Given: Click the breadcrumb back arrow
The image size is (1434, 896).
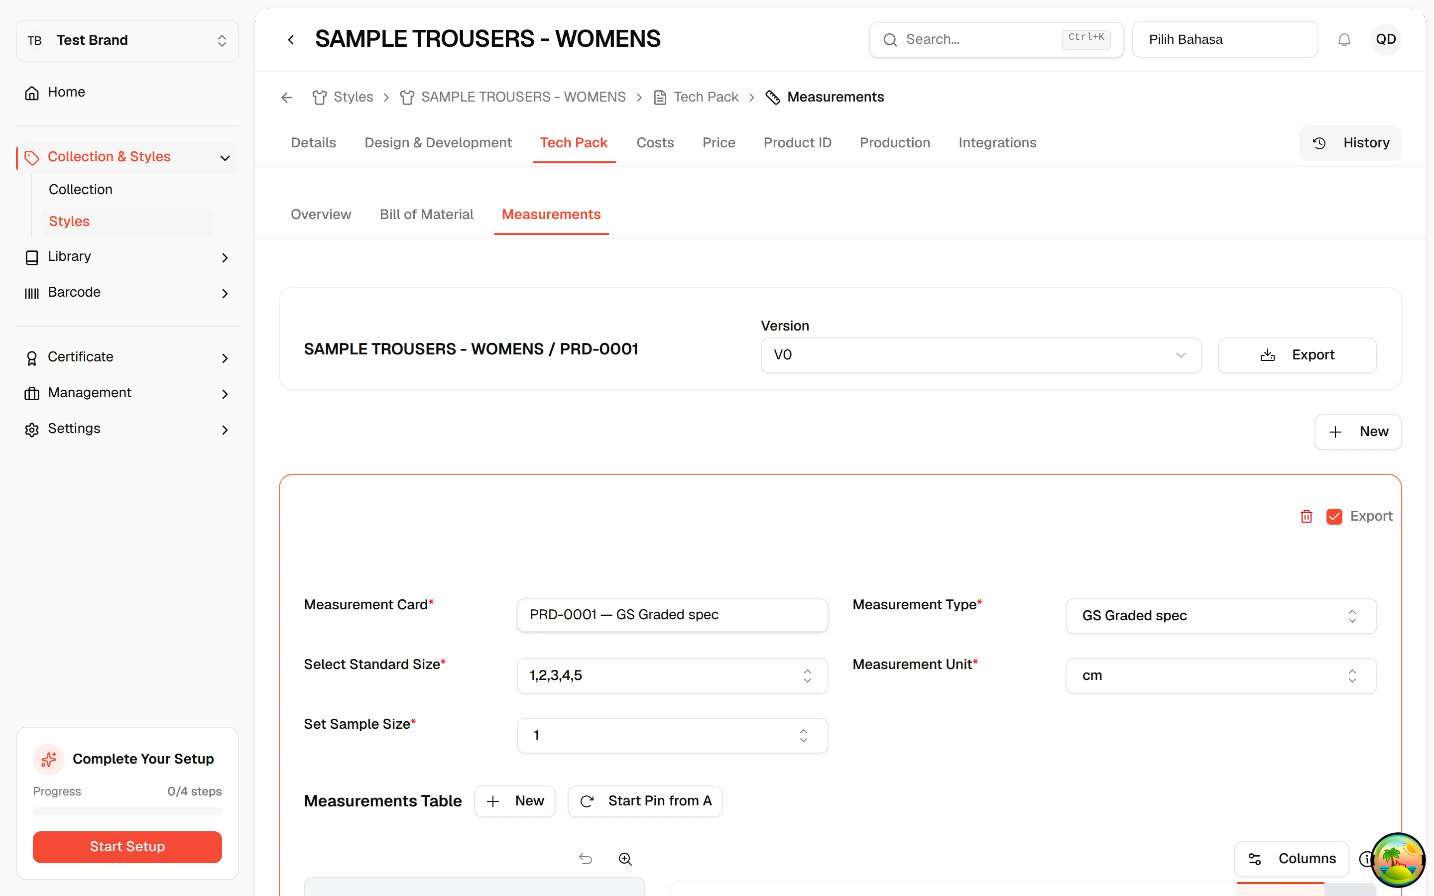Looking at the screenshot, I should pos(287,97).
